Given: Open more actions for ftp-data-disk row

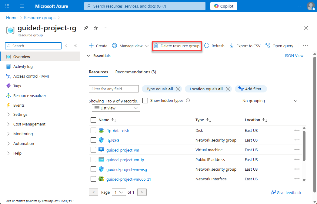Looking at the screenshot, I should (x=297, y=130).
